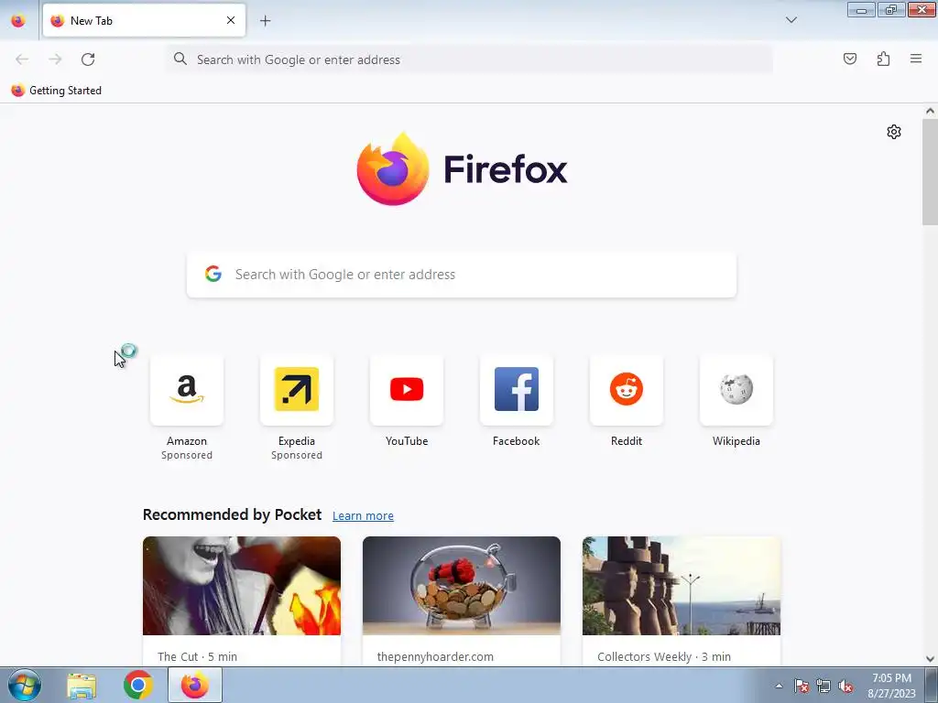
Task: Click the page scroll up arrow
Action: point(930,111)
